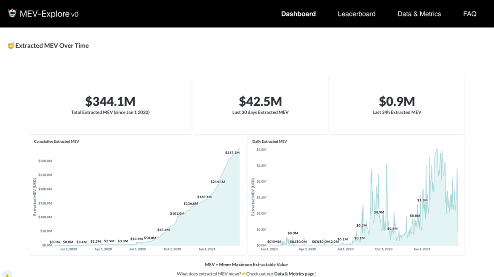Navigate to the FAQ page
This screenshot has height=277, width=494.
click(x=469, y=14)
